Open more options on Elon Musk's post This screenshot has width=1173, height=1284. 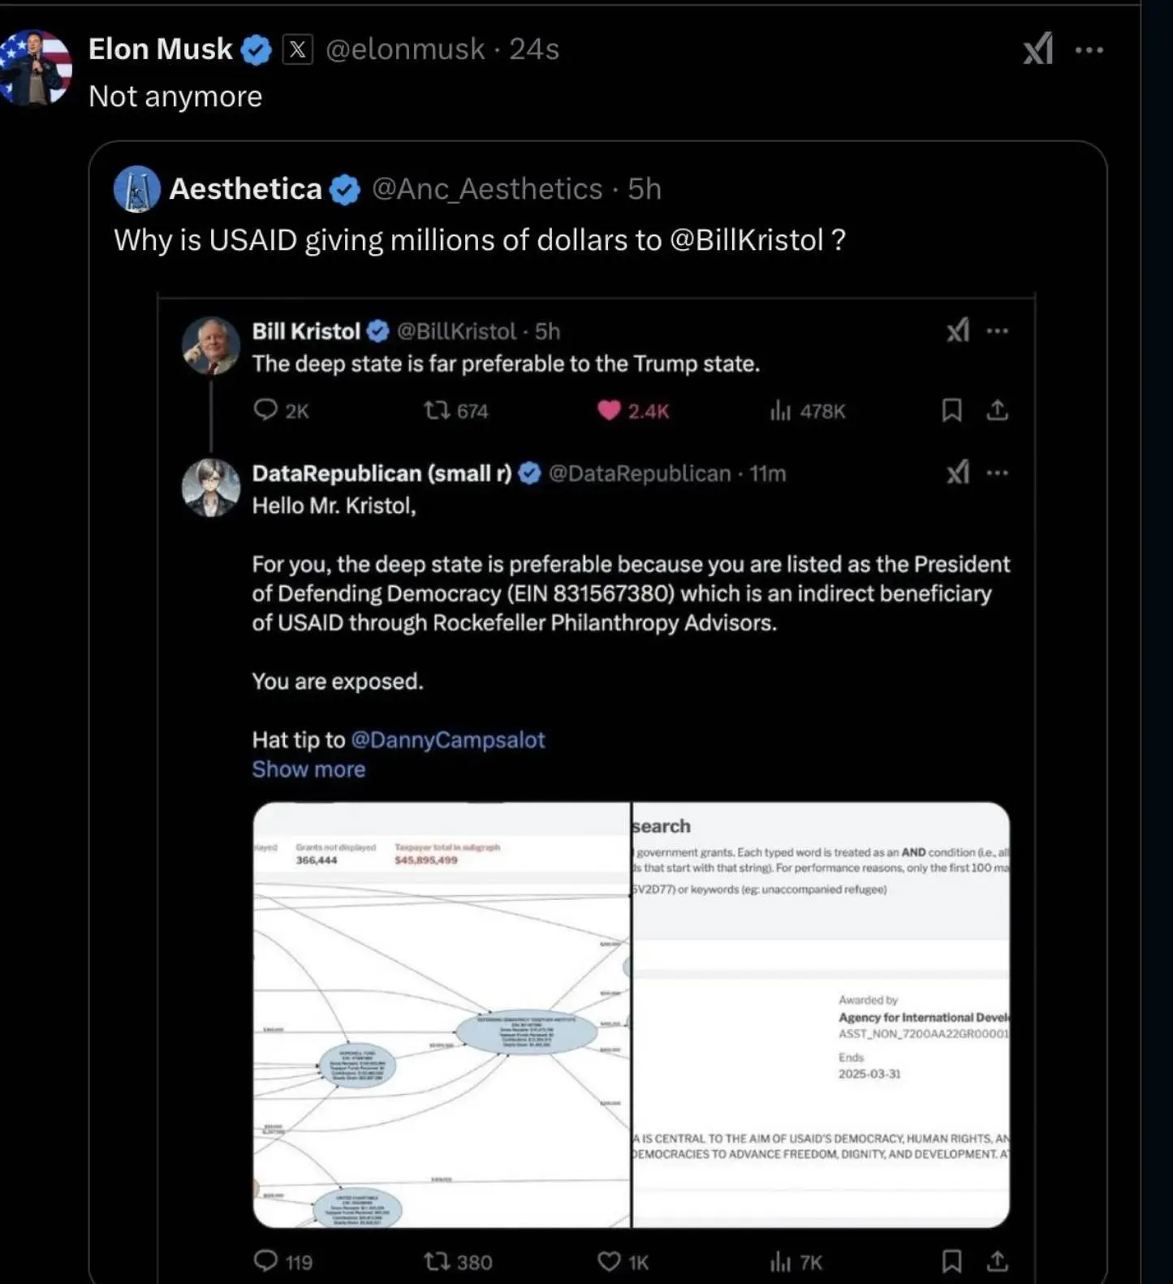coord(1089,50)
